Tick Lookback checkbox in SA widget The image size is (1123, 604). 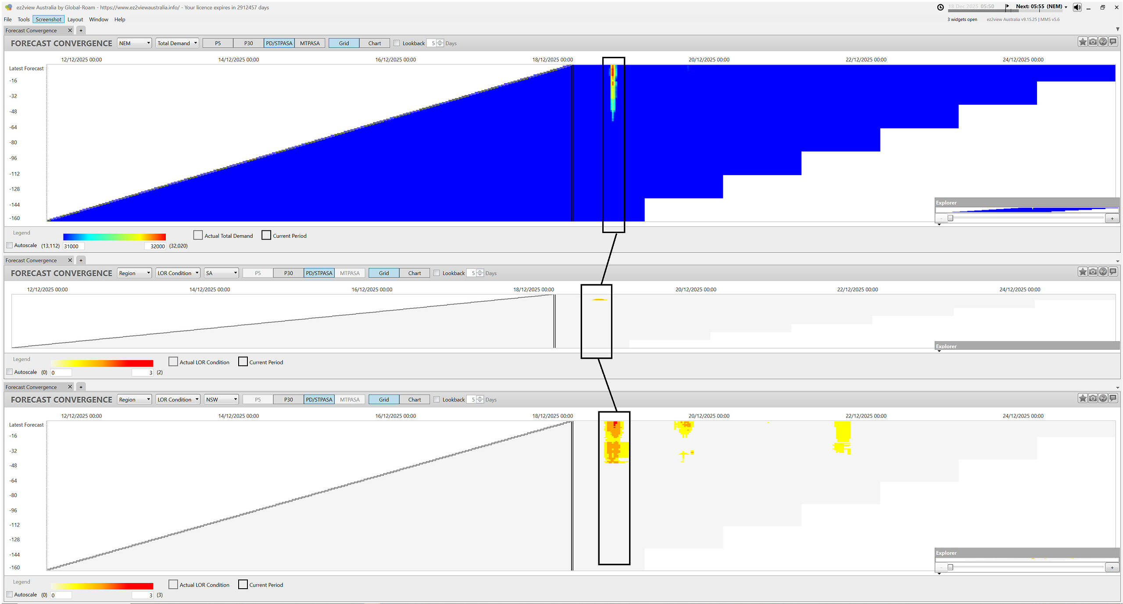click(436, 273)
